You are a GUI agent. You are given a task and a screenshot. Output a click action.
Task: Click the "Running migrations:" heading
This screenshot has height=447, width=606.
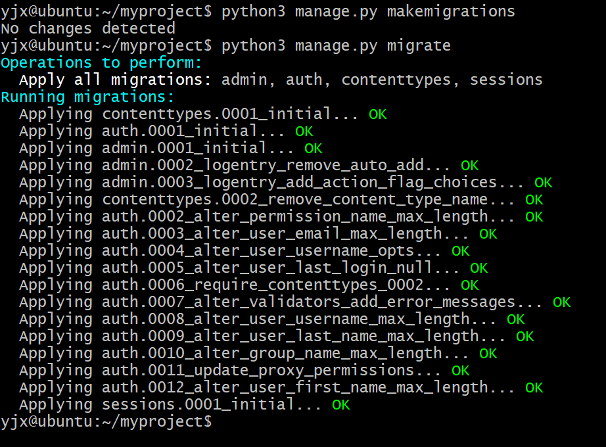[87, 97]
